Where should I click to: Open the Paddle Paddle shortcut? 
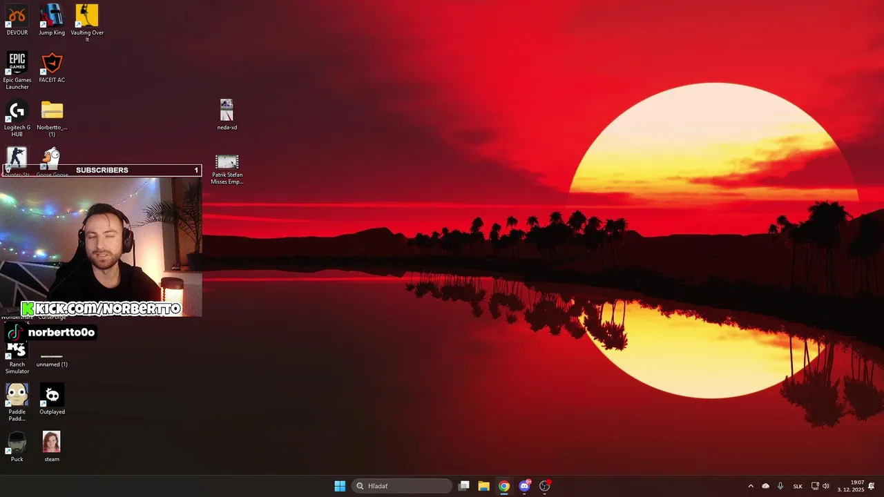17,402
